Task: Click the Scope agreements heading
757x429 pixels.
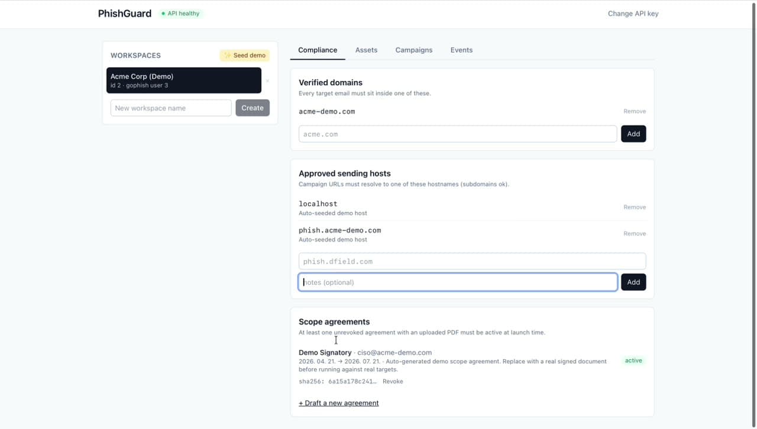Action: coord(334,322)
